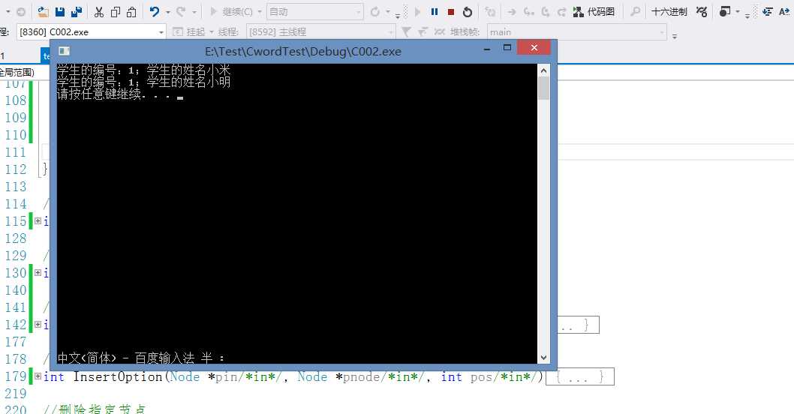Undo the last action with the blue arrow
794x414 pixels.
[155, 11]
